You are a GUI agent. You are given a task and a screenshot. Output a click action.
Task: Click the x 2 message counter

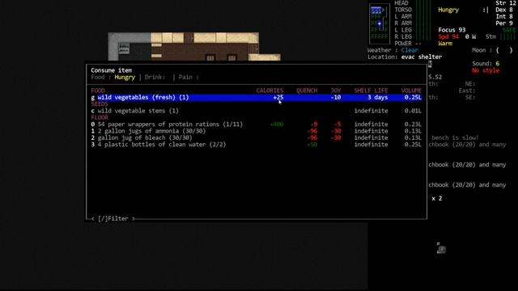tap(437, 198)
